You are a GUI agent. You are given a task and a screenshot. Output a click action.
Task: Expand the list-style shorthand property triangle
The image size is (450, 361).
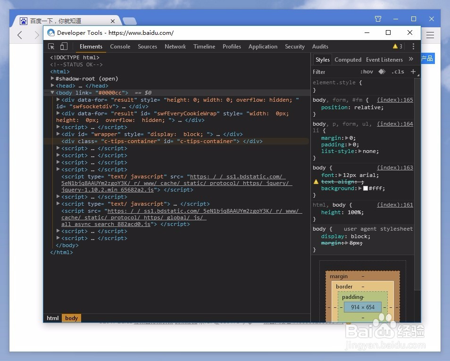[x=360, y=151]
